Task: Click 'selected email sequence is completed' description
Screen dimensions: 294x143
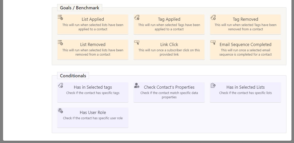Action: pyautogui.click(x=245, y=52)
